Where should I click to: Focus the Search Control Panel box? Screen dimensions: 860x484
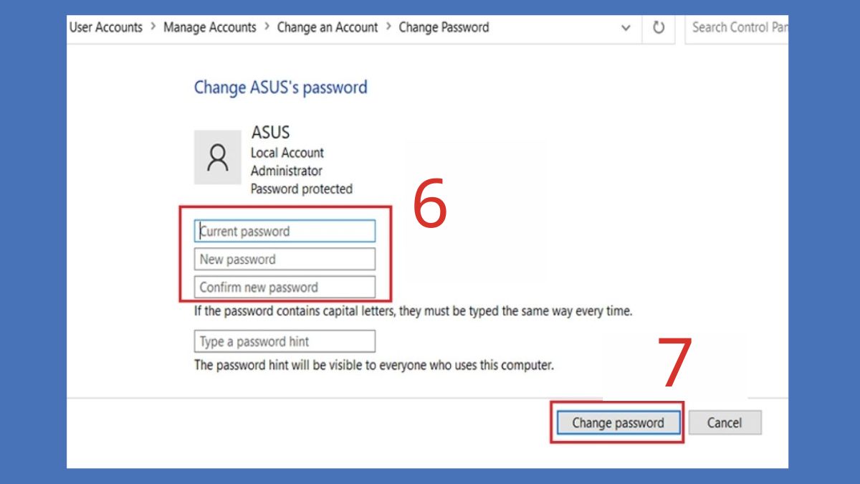point(738,28)
